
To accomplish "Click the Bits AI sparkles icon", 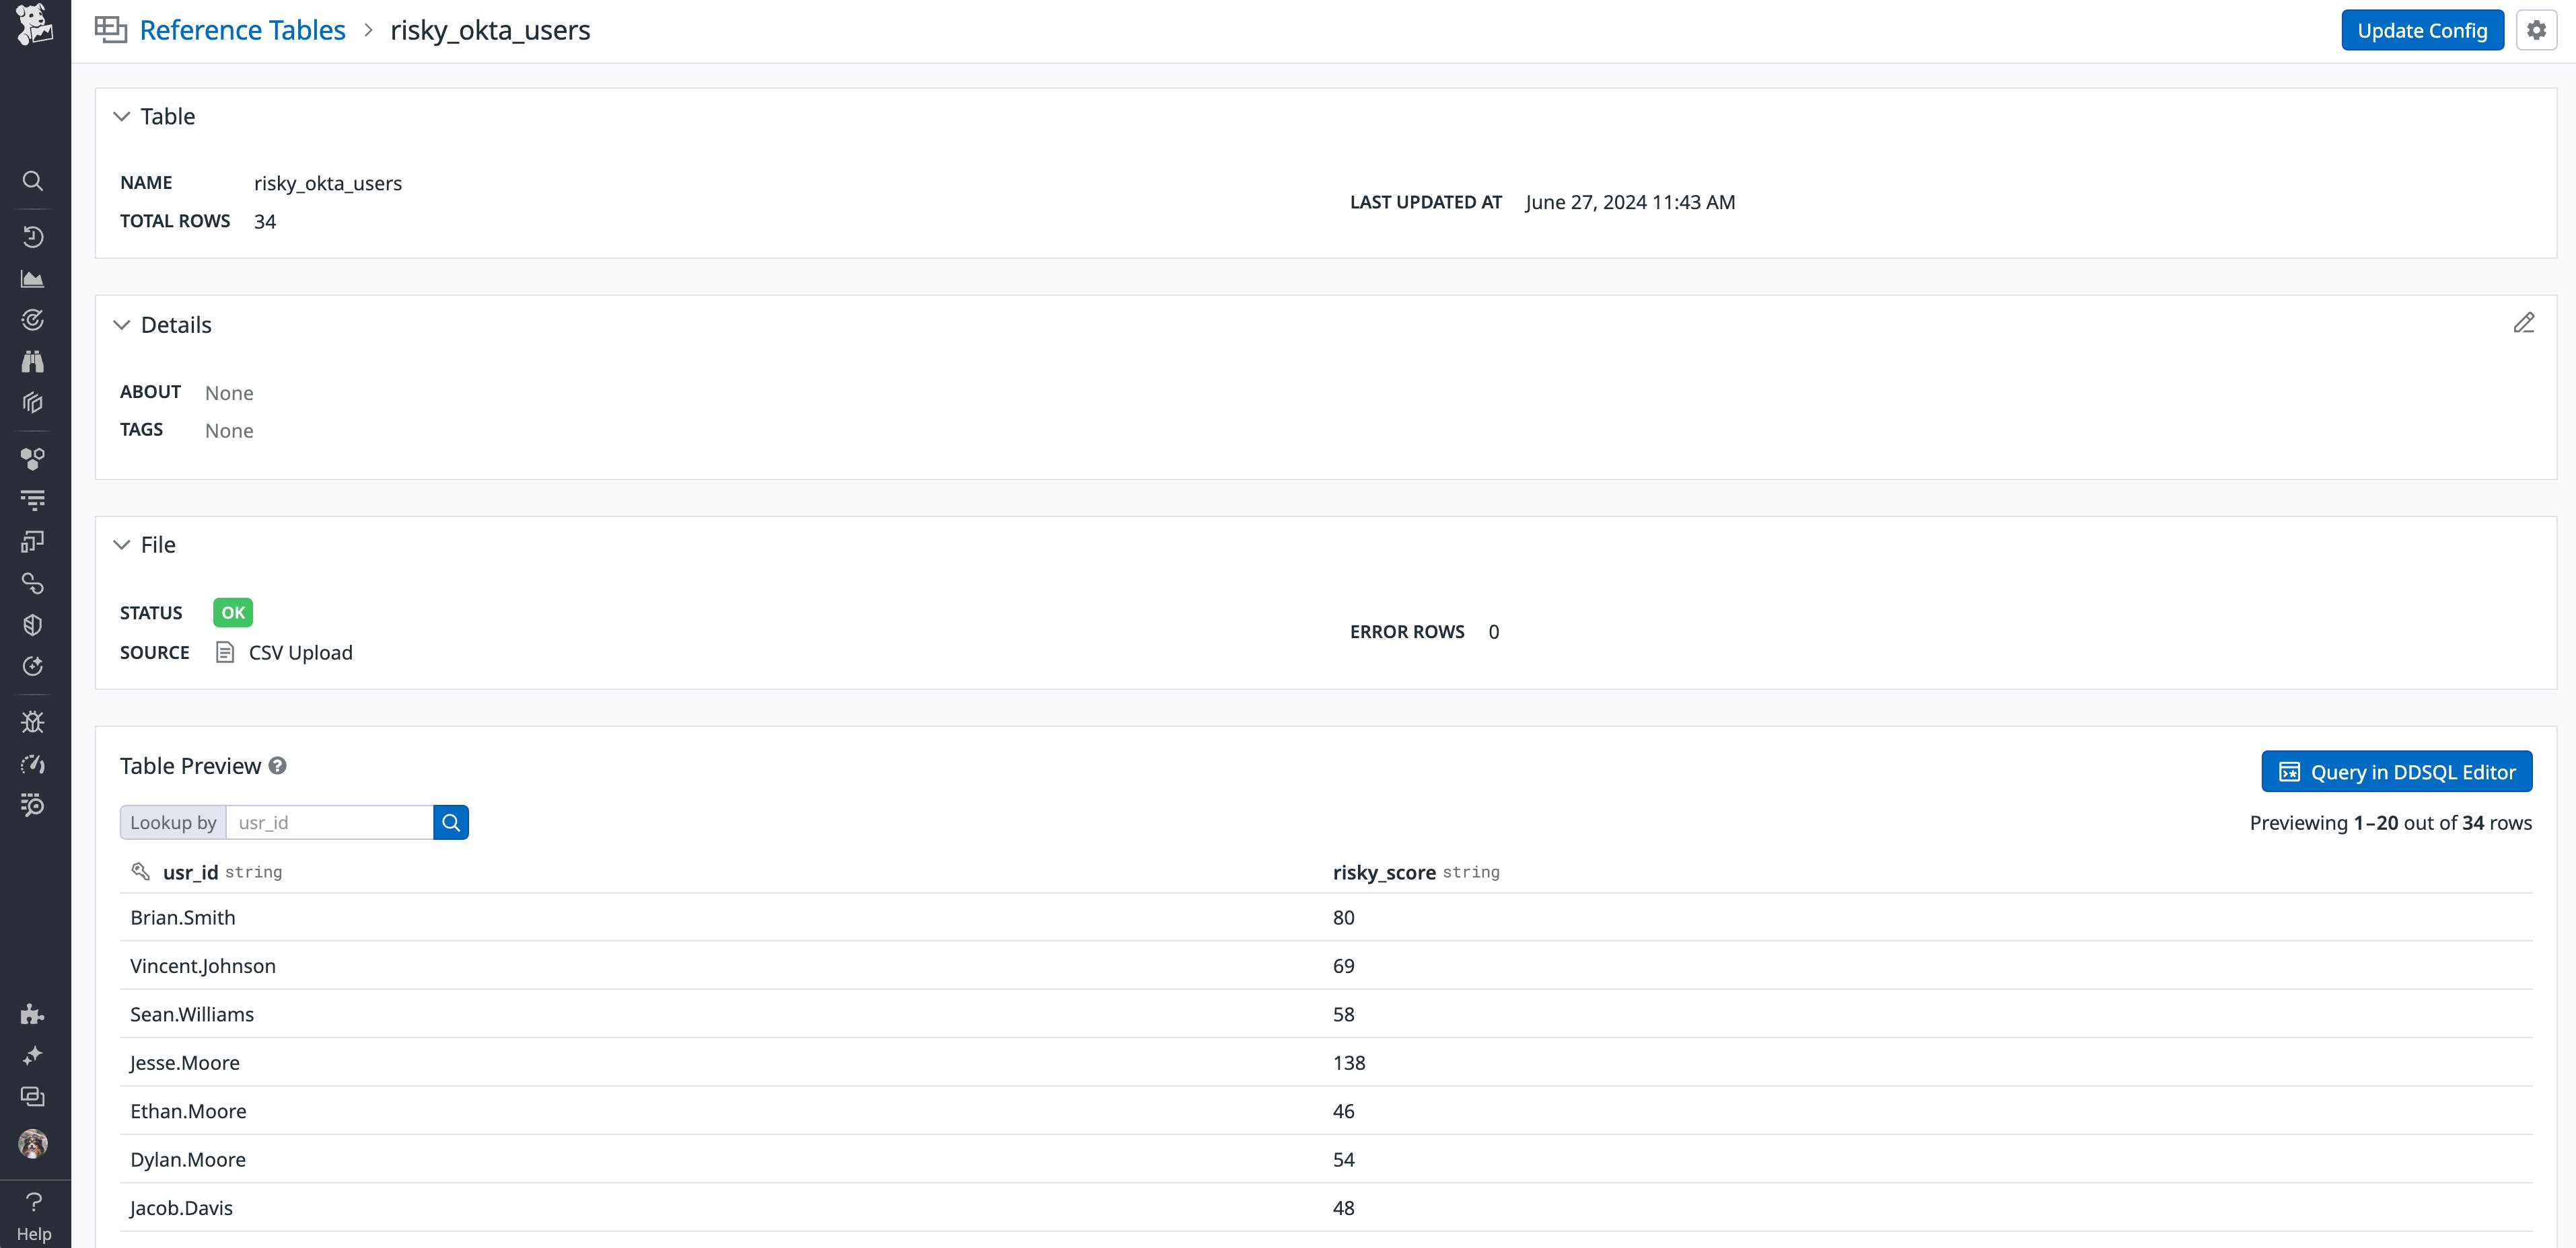I will pos(33,1055).
